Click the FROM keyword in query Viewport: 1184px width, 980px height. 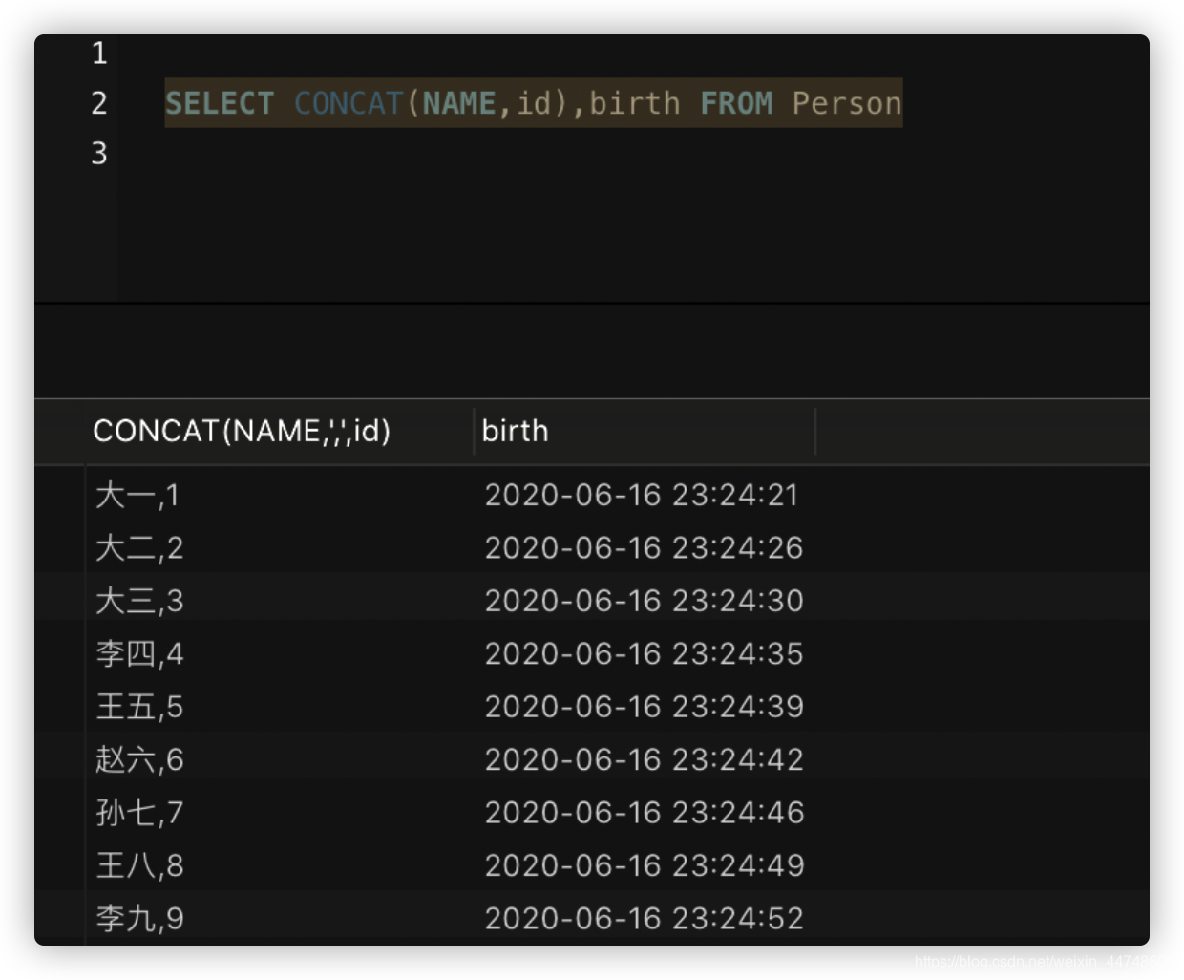click(736, 103)
